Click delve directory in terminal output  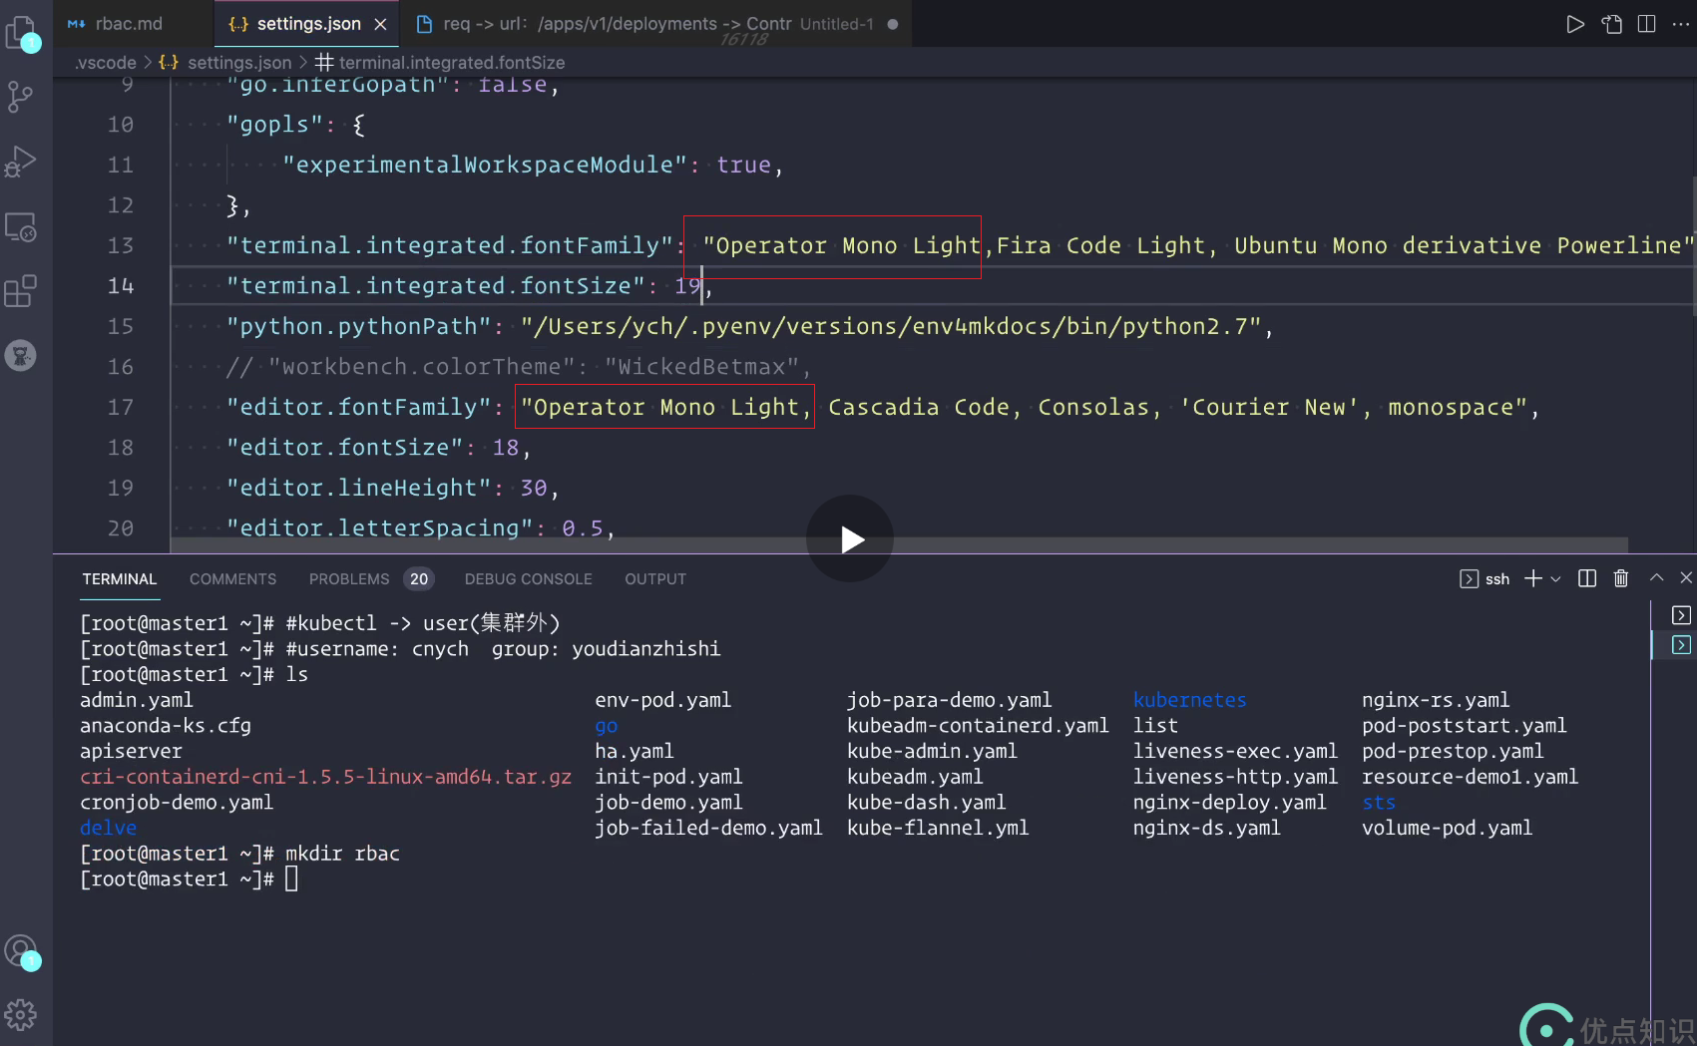click(108, 828)
